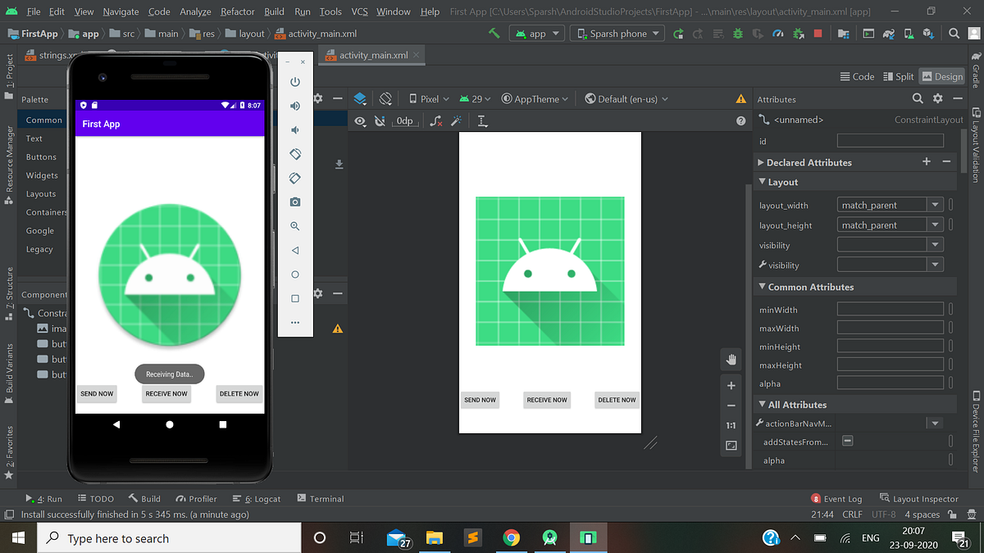Open Search Everywhere with the magnifier icon

[x=954, y=34]
